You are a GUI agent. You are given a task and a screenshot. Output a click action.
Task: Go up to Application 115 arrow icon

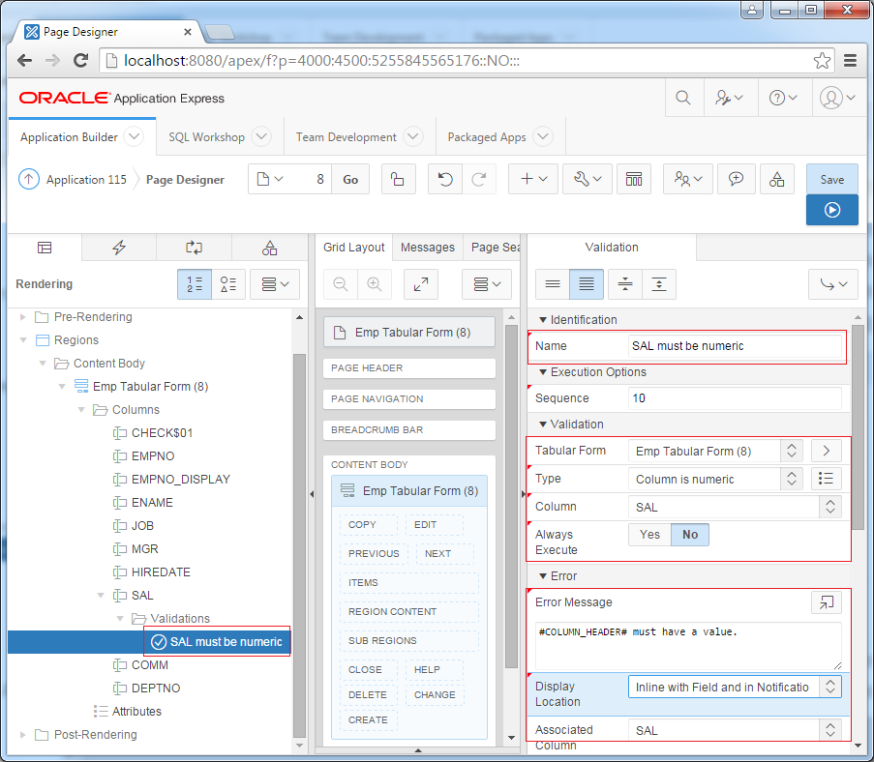coord(29,179)
